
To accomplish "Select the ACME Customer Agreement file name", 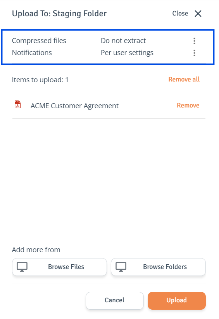I will pos(74,106).
